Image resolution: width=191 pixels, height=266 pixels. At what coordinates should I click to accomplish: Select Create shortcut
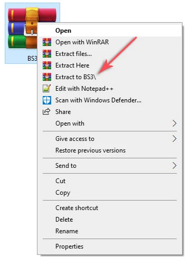(110, 208)
